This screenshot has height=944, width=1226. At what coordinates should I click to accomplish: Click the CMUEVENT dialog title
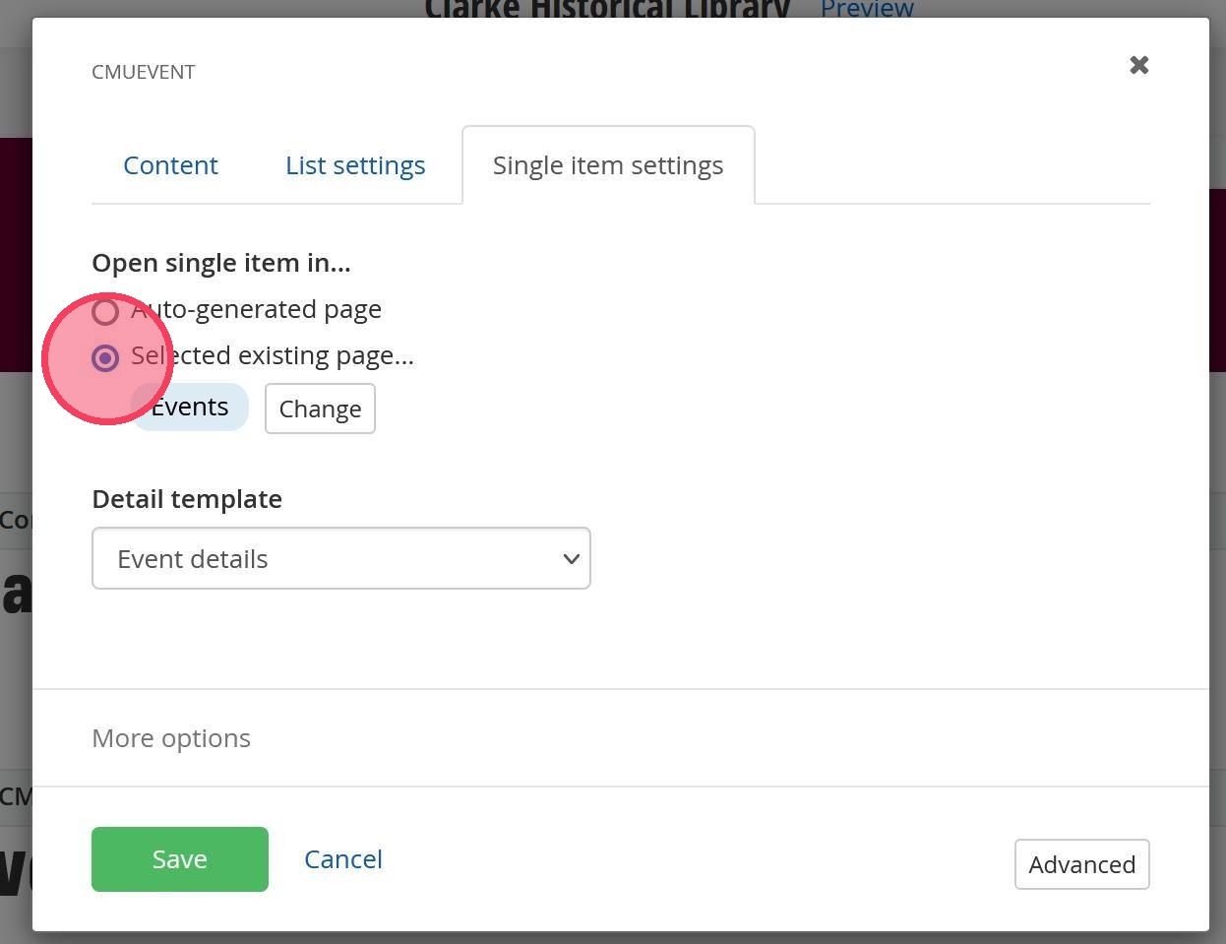[x=144, y=72]
